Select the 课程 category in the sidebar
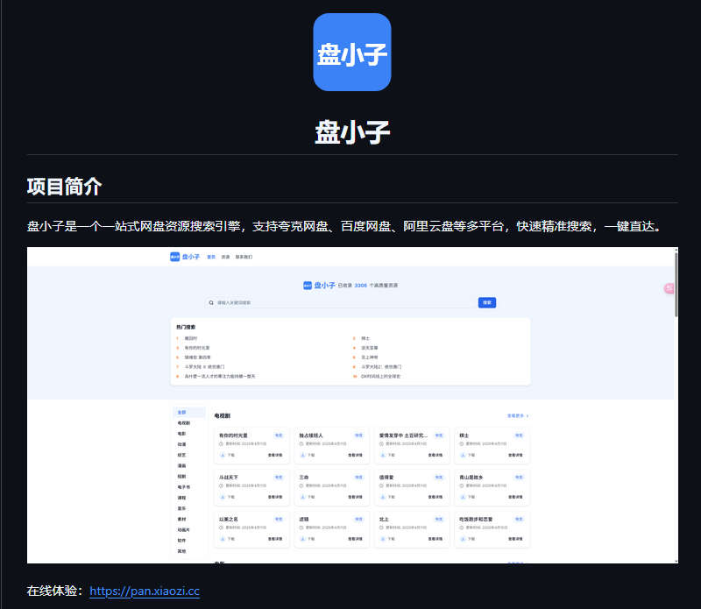 (x=181, y=498)
